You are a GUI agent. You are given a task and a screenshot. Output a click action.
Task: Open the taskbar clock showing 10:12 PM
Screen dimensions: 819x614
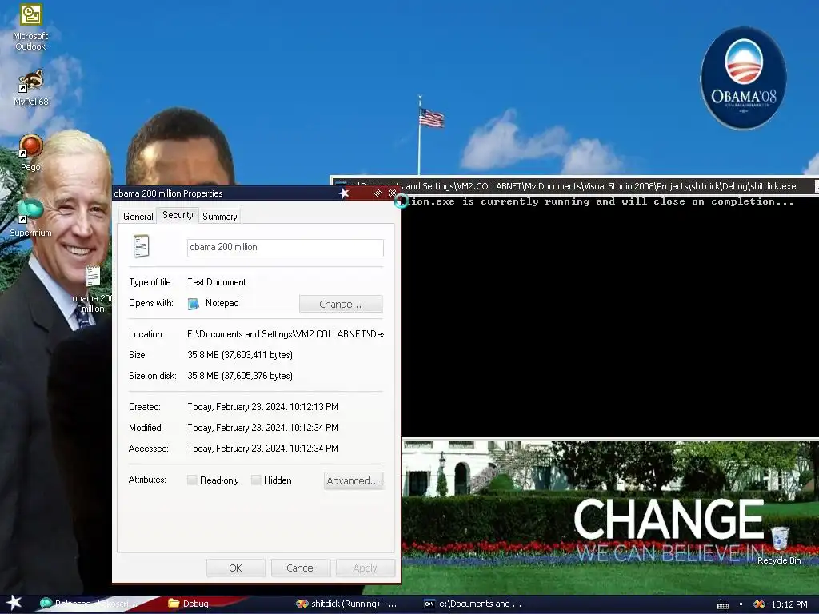789,604
